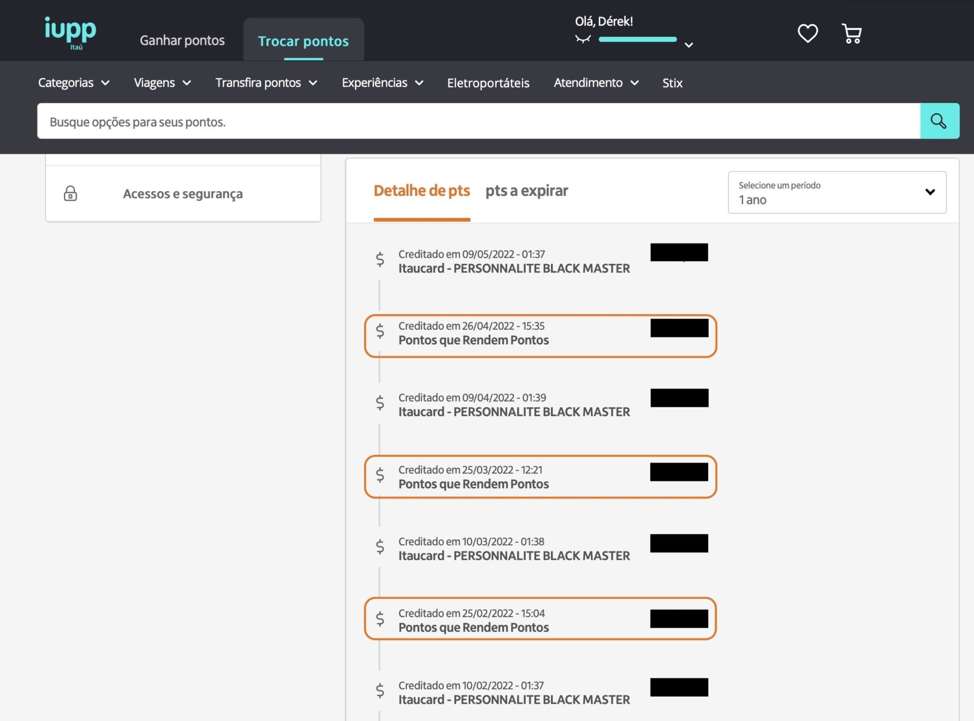
Task: Click Itaucard PERSONNALITE BLACK MASTER on 09/05/2022
Action: click(514, 268)
